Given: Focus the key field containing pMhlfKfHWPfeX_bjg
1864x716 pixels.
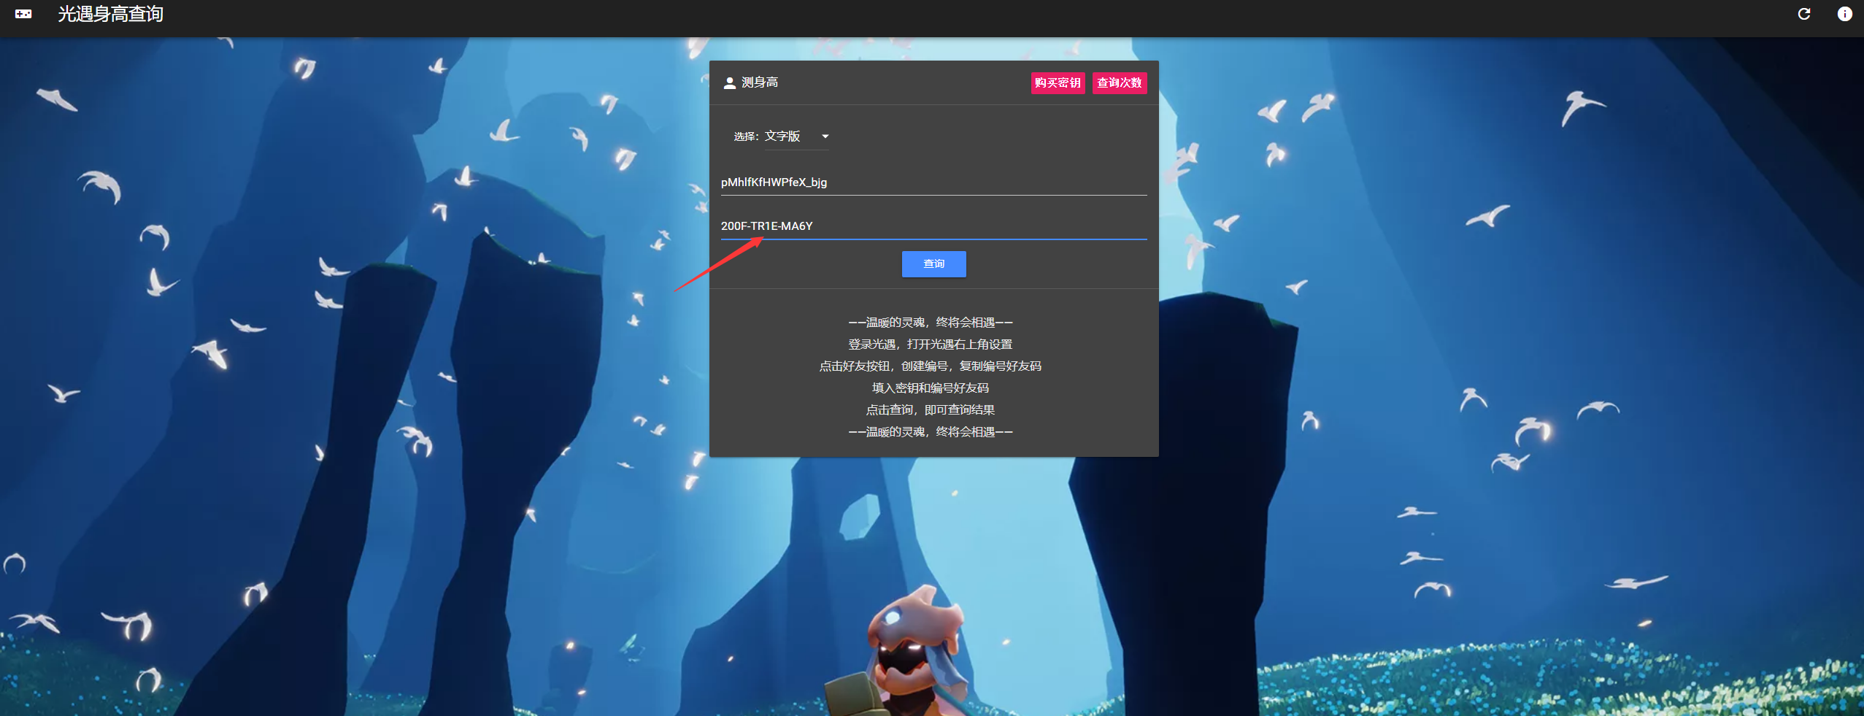Looking at the screenshot, I should click(x=933, y=182).
